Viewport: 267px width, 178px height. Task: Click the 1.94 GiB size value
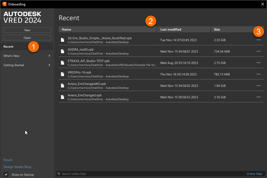point(220,86)
